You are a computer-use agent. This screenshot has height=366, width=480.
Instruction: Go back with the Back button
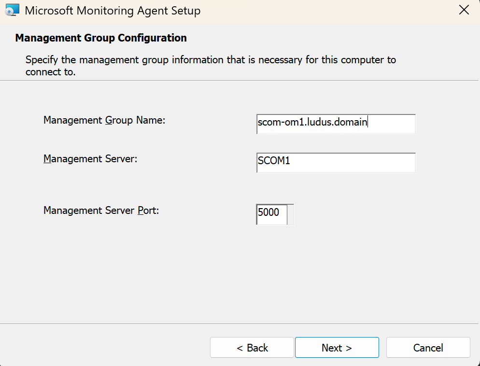pos(252,348)
